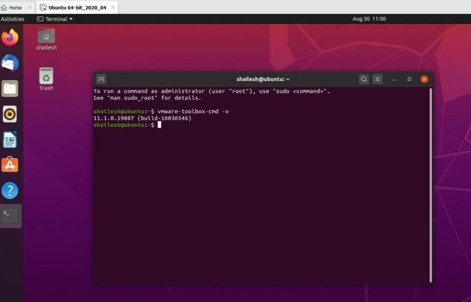Open LibreOffice Writer from the dock
Image resolution: width=471 pixels, height=302 pixels.
[10, 140]
